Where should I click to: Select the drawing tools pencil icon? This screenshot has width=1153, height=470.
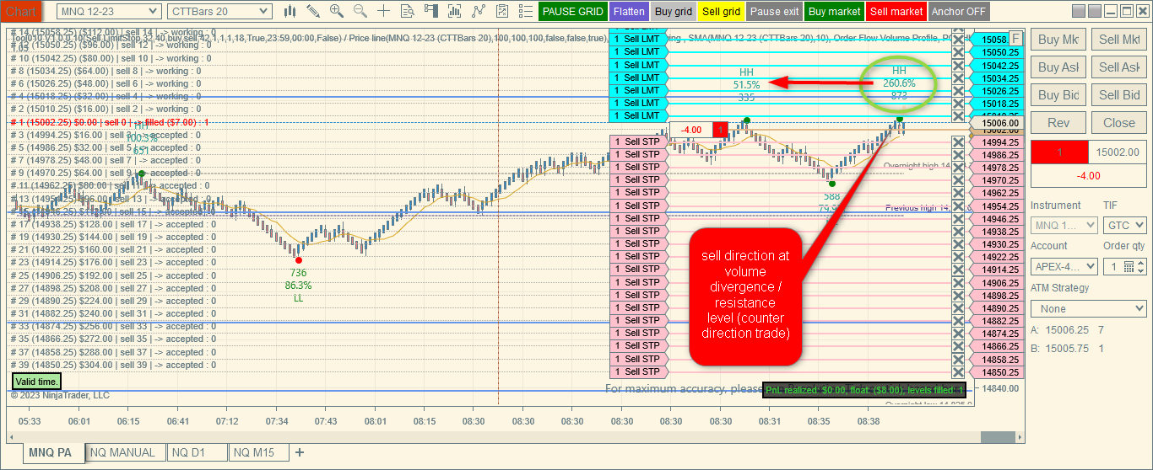click(313, 11)
